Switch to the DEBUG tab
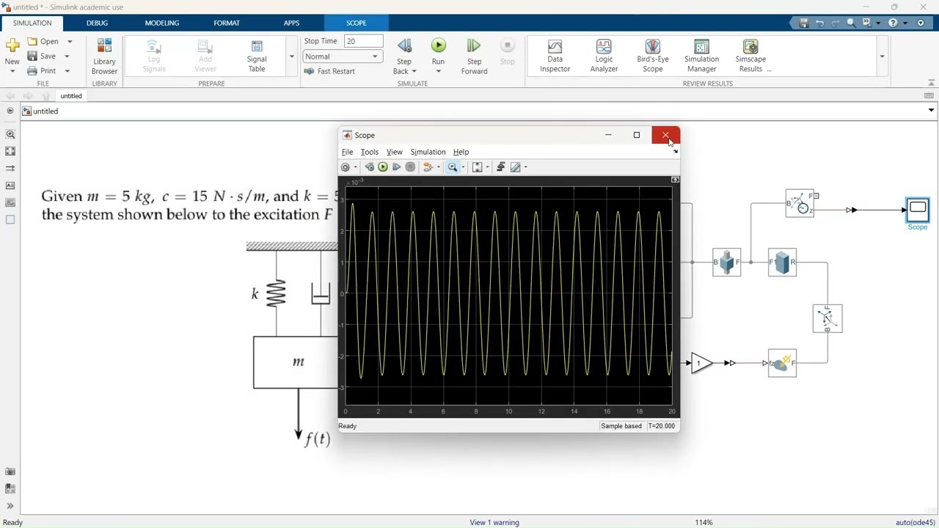939x528 pixels. click(97, 23)
